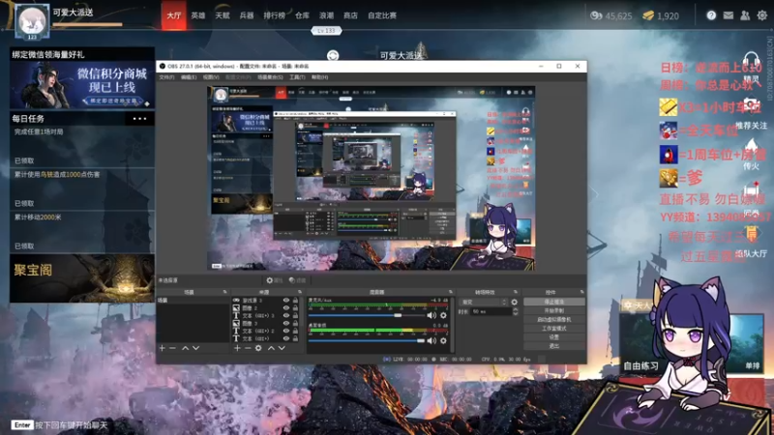Click the 开始录制 start recording button
The height and width of the screenshot is (435, 774).
point(553,310)
